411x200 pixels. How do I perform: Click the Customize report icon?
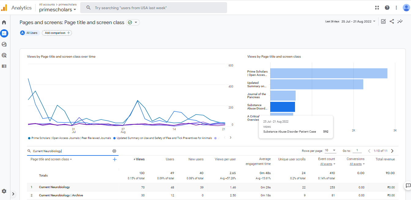[383, 21]
